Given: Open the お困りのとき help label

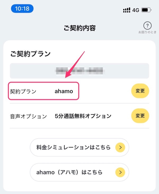Looking at the screenshot, I should [x=147, y=32].
